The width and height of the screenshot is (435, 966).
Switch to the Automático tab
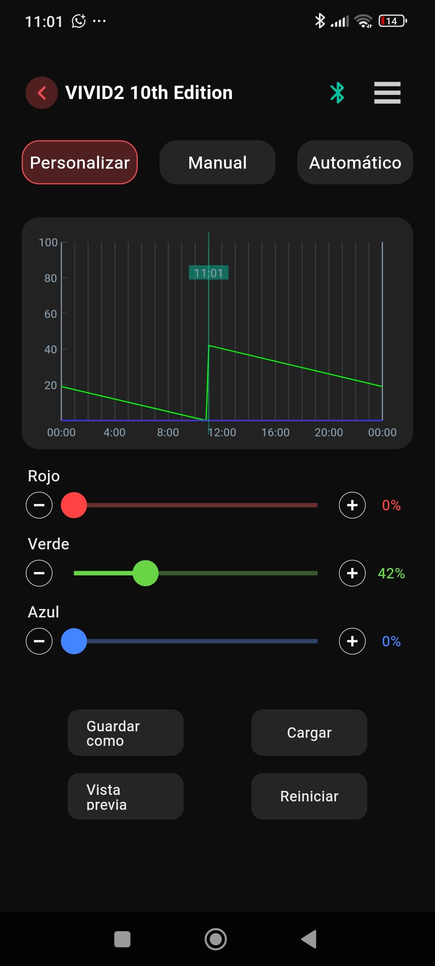click(355, 163)
